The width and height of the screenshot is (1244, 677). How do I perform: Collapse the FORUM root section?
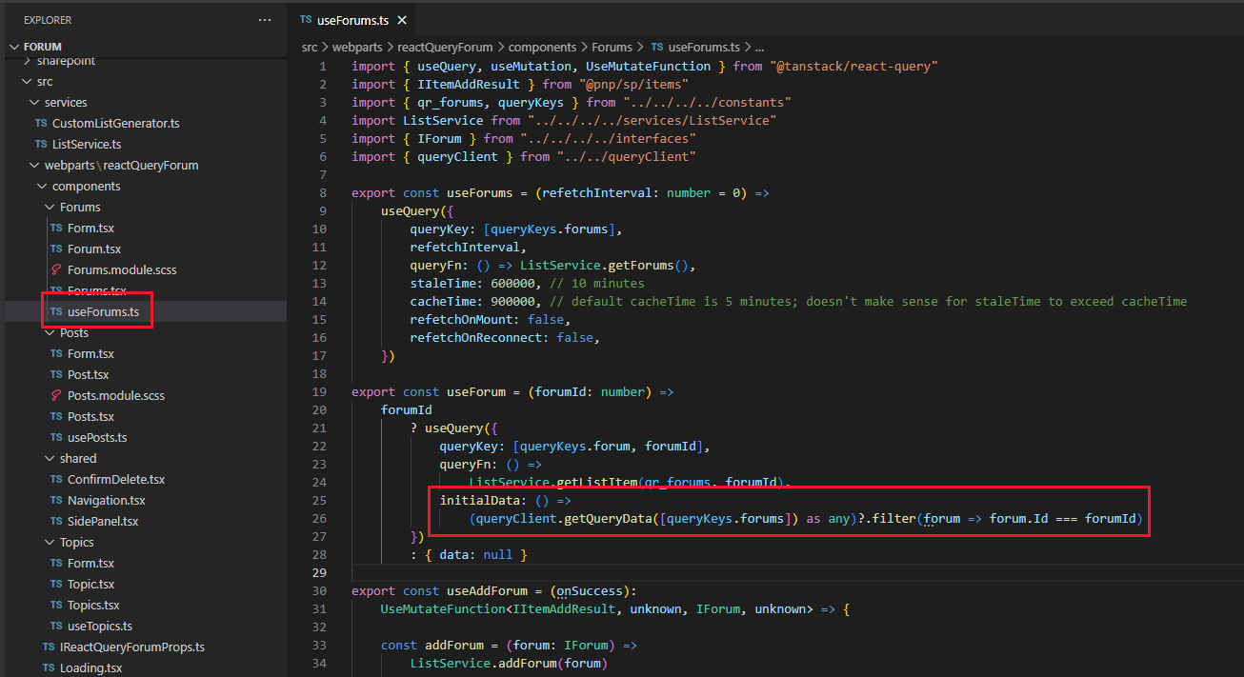(14, 47)
